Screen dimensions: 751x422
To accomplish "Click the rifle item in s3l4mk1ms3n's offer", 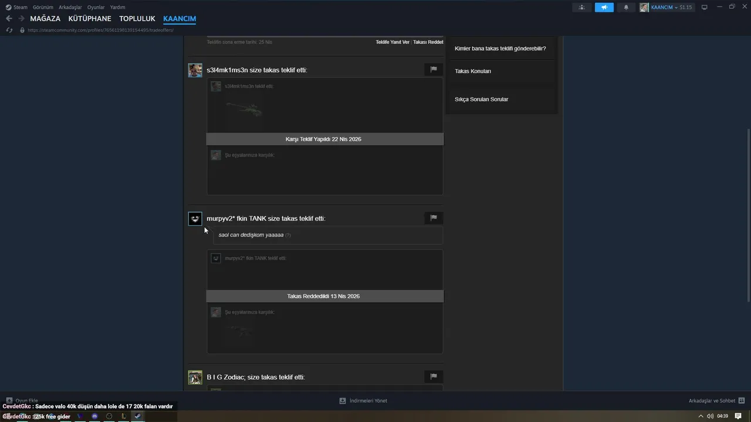I will click(x=243, y=108).
